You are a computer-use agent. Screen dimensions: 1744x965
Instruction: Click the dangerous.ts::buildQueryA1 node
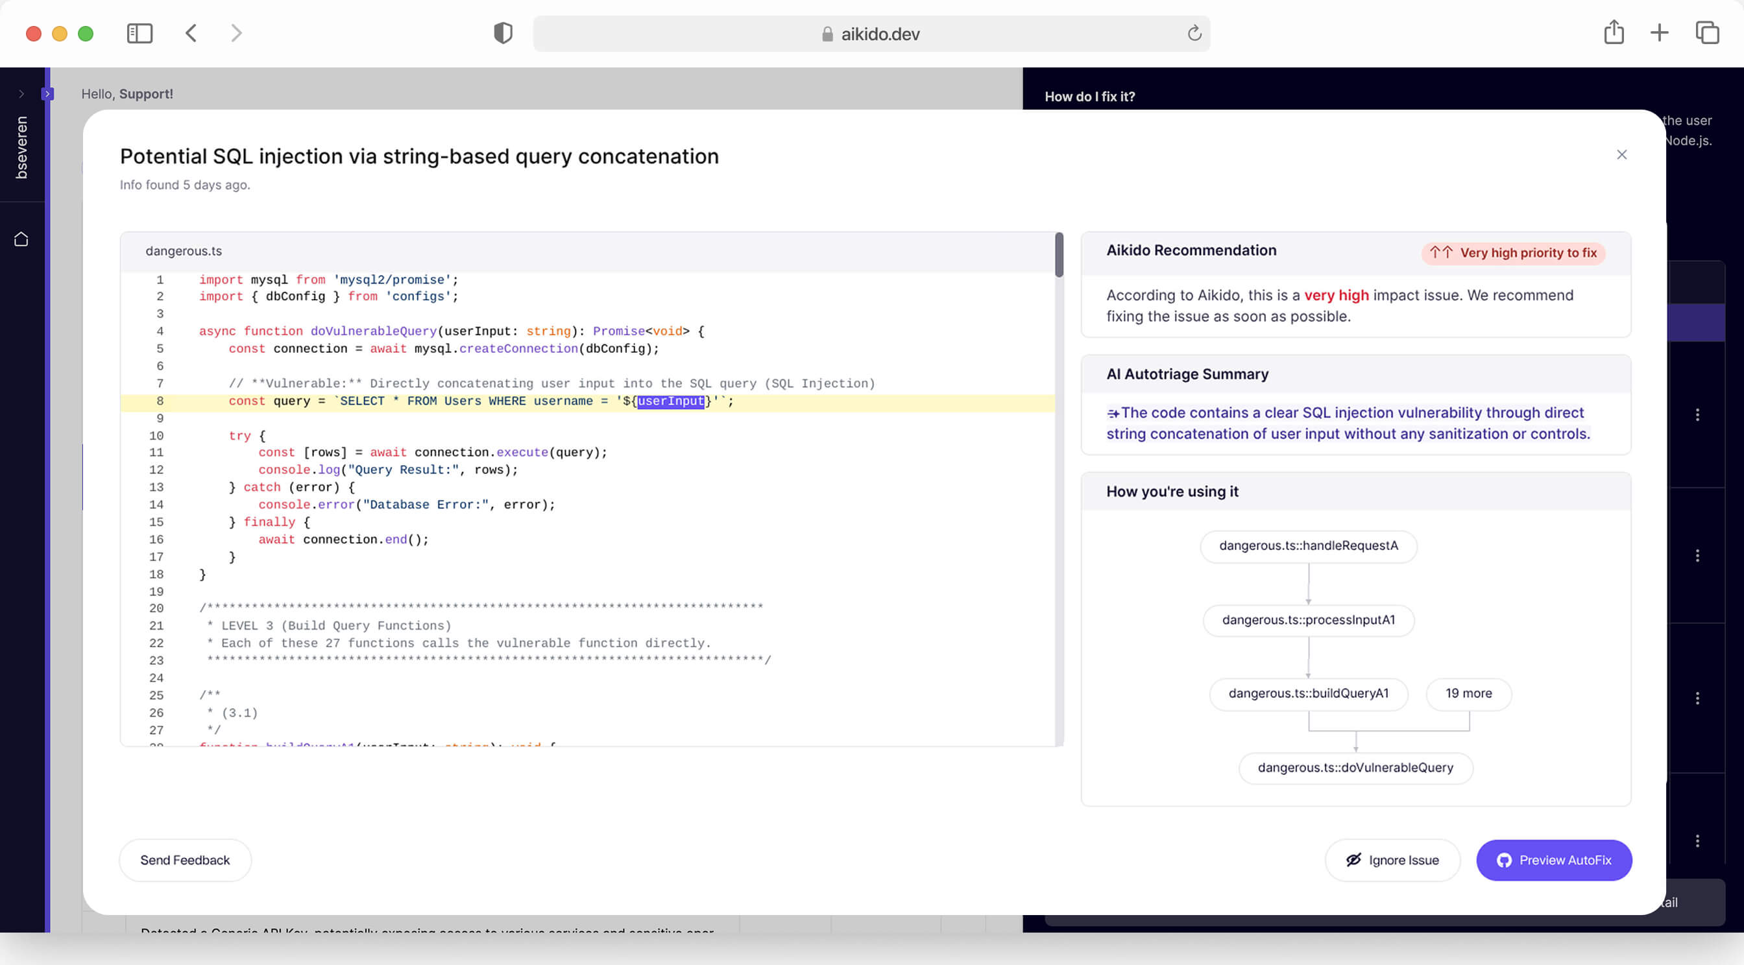[x=1308, y=694]
